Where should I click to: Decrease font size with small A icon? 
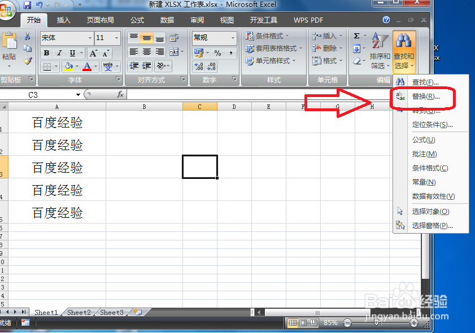pyautogui.click(x=106, y=53)
